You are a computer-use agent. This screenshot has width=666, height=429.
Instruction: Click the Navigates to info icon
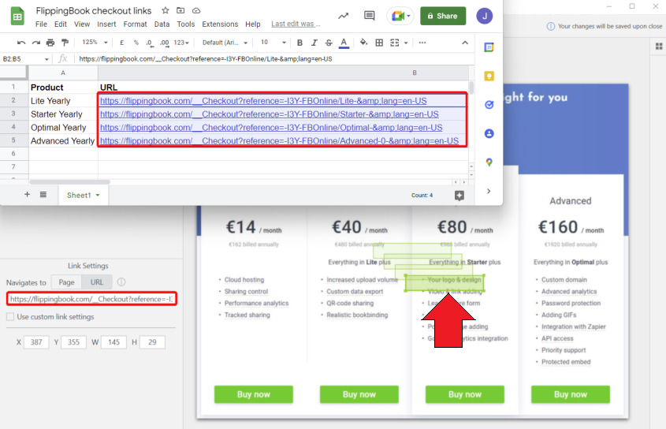(x=121, y=282)
